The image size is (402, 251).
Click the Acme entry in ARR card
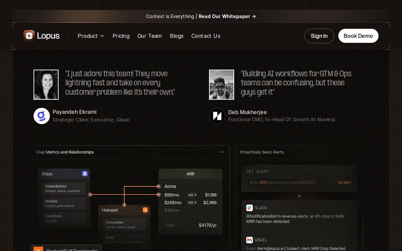click(x=170, y=186)
